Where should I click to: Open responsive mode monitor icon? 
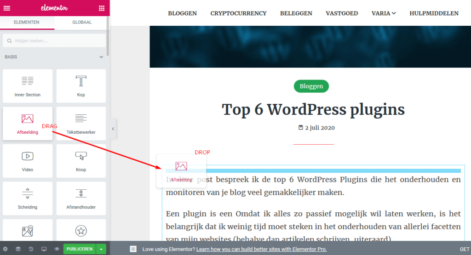[x=44, y=249]
